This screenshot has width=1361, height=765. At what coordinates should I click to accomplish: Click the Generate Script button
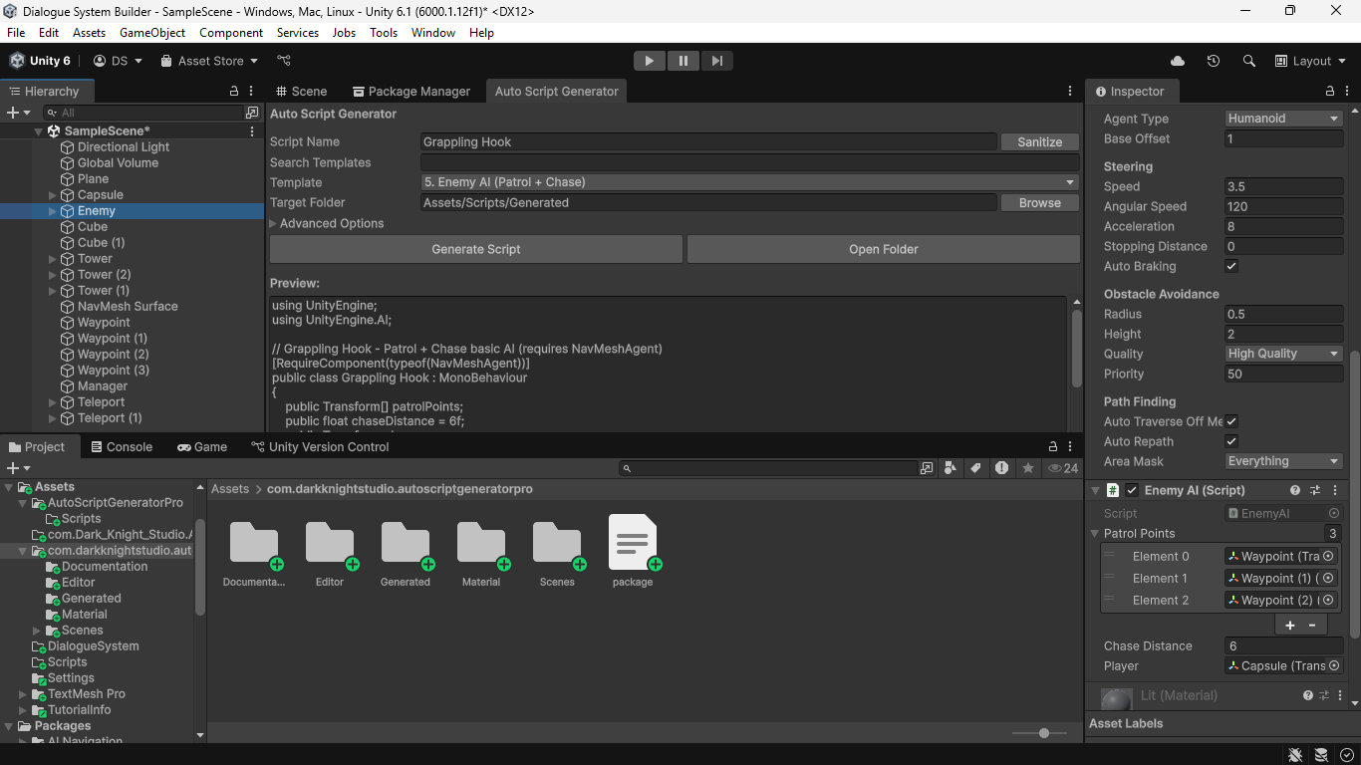tap(476, 249)
